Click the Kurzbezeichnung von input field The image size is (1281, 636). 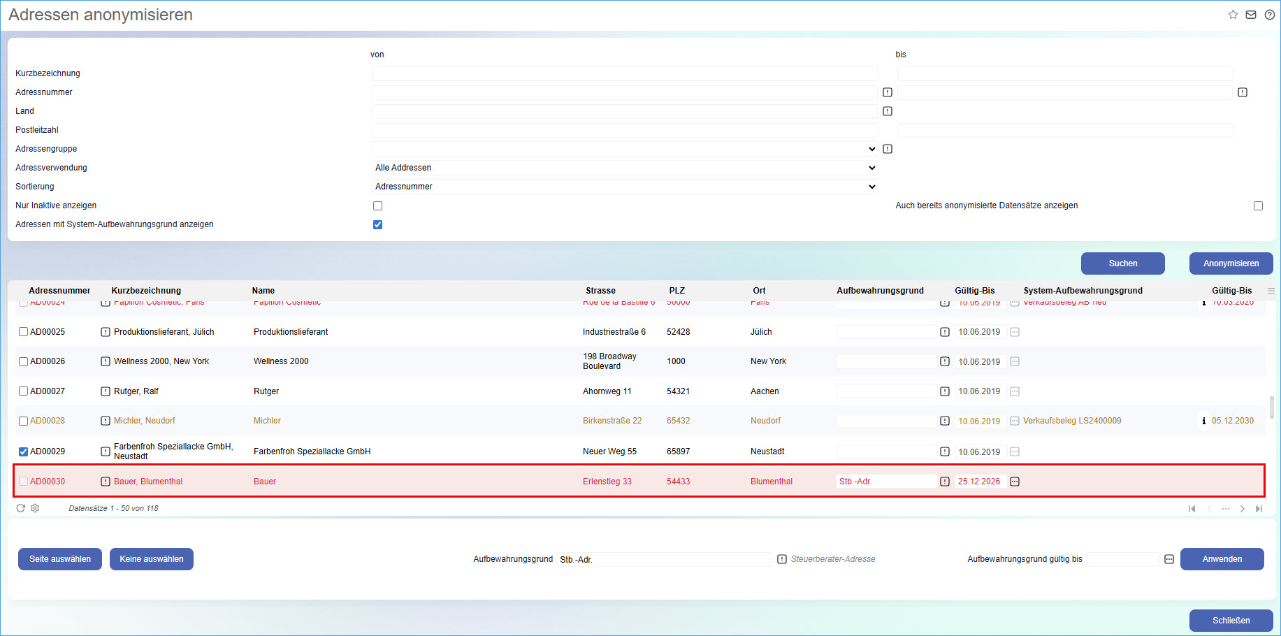(x=625, y=74)
